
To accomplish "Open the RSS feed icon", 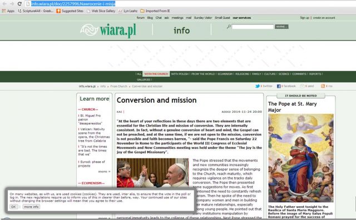I will (323, 86).
